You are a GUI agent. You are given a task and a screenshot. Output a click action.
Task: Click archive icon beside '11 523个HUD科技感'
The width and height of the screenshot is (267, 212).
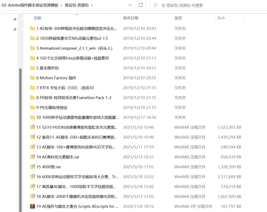click(x=32, y=127)
